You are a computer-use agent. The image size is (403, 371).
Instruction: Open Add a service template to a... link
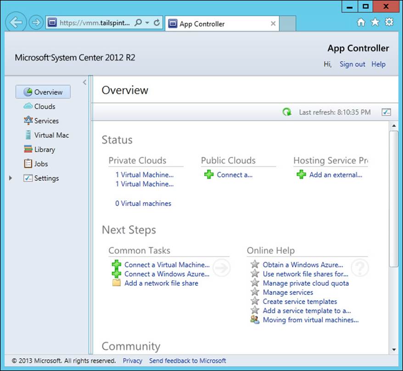pos(307,311)
